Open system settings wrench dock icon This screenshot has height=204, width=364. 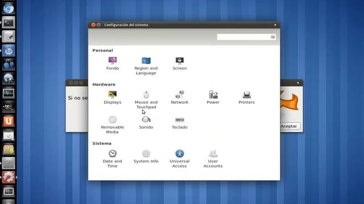9,177
